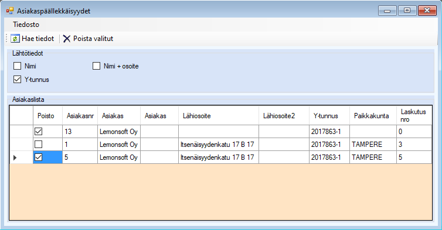
Task: Click the Poista valitut button label
Action: pyautogui.click(x=93, y=39)
